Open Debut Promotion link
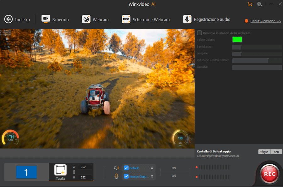283x187 pixels. [x=265, y=21]
